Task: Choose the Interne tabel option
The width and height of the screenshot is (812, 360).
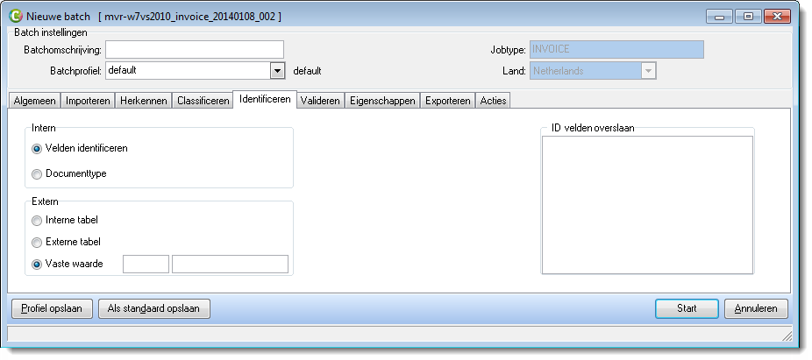Action: pyautogui.click(x=37, y=221)
